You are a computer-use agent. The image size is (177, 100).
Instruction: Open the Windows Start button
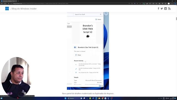(x=66, y=98)
